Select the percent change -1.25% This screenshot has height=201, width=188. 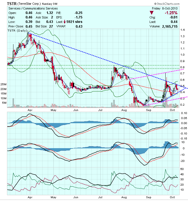[171, 13]
